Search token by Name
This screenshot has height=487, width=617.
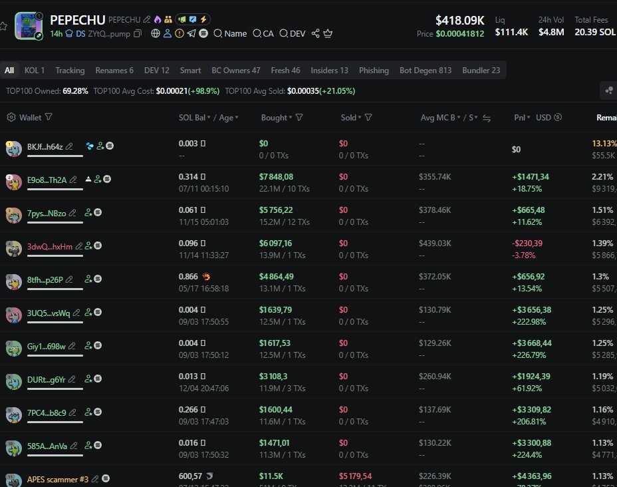pyautogui.click(x=230, y=33)
